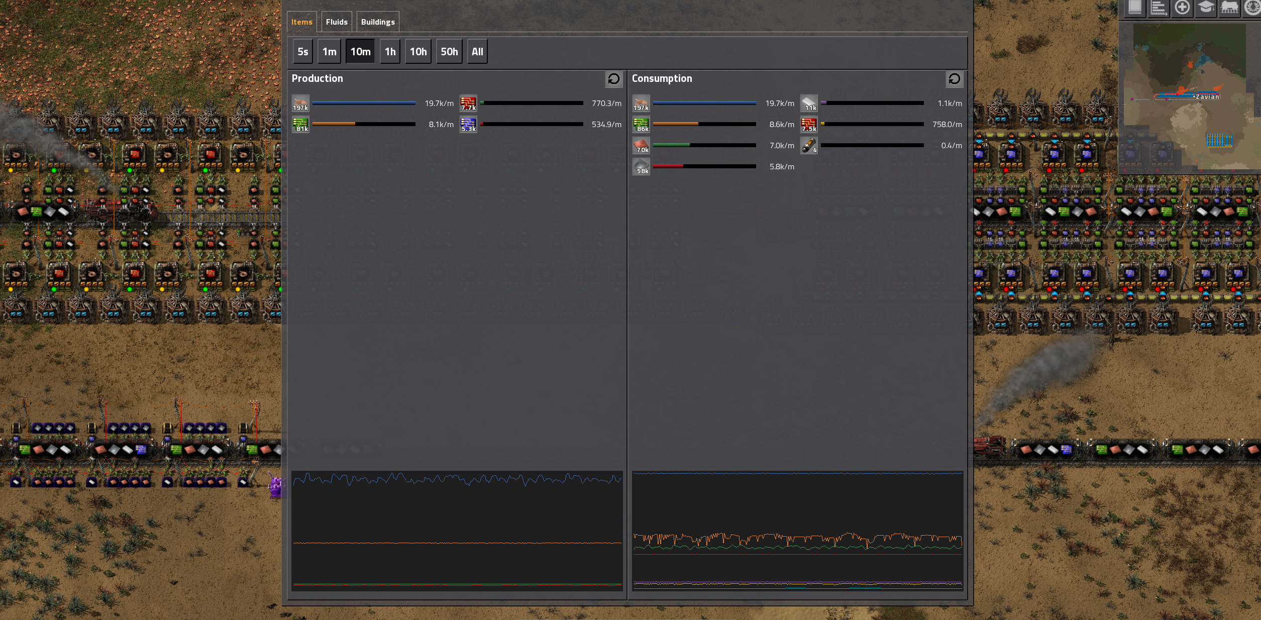Set time range to 1h

(390, 52)
